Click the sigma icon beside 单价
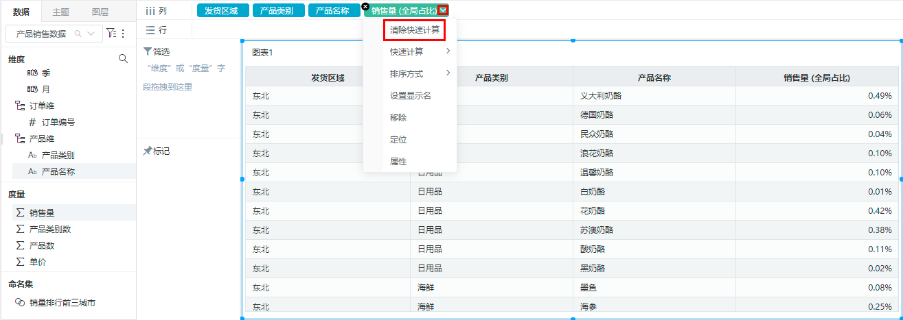 [x=20, y=262]
